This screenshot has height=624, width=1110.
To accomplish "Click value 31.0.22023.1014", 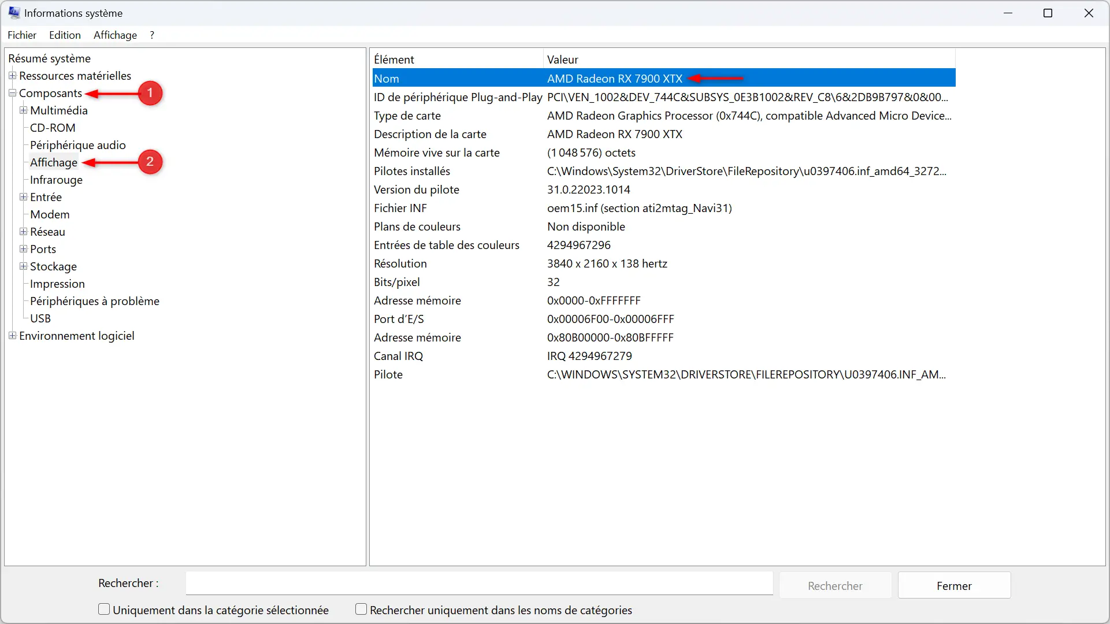I will (588, 190).
